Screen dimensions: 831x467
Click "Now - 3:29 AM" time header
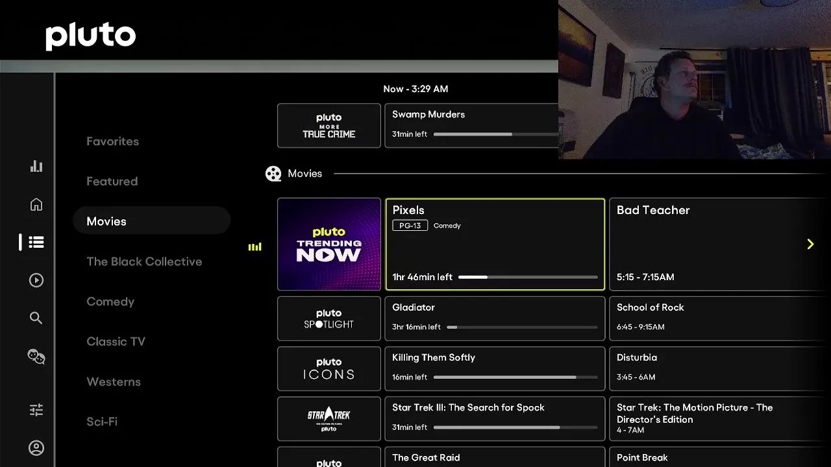click(415, 89)
